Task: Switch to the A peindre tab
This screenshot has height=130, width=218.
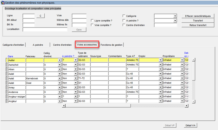Action: 38,45
